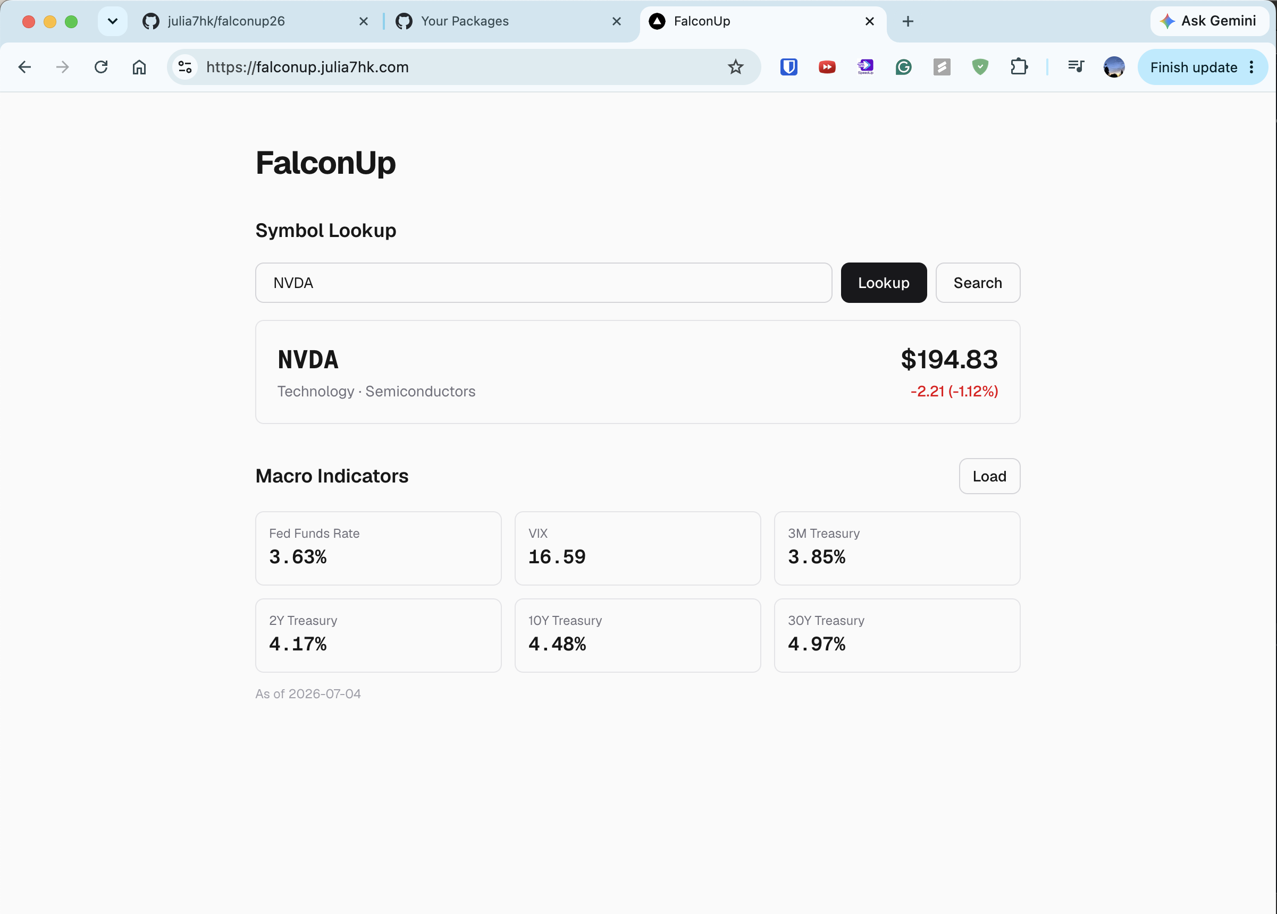Click the red -2.21 (-1.12%) change
Image resolution: width=1277 pixels, height=914 pixels.
pos(954,391)
